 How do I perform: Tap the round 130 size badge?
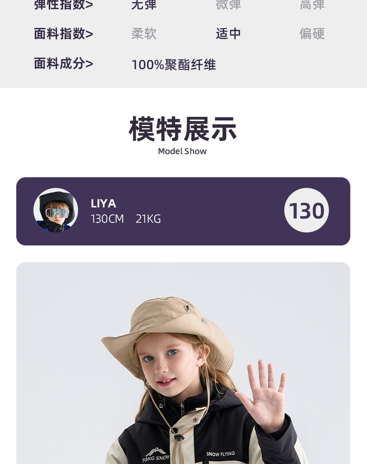click(306, 211)
